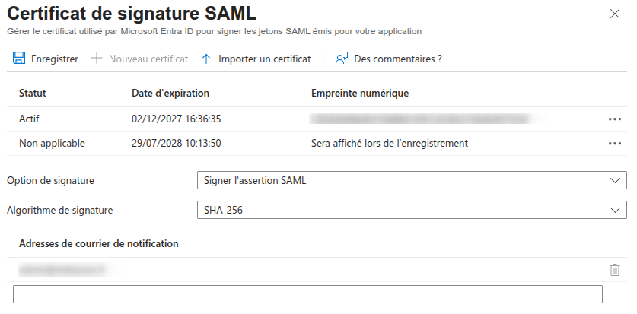
Task: Delete the notification email with trash icon
Action: coord(615,270)
